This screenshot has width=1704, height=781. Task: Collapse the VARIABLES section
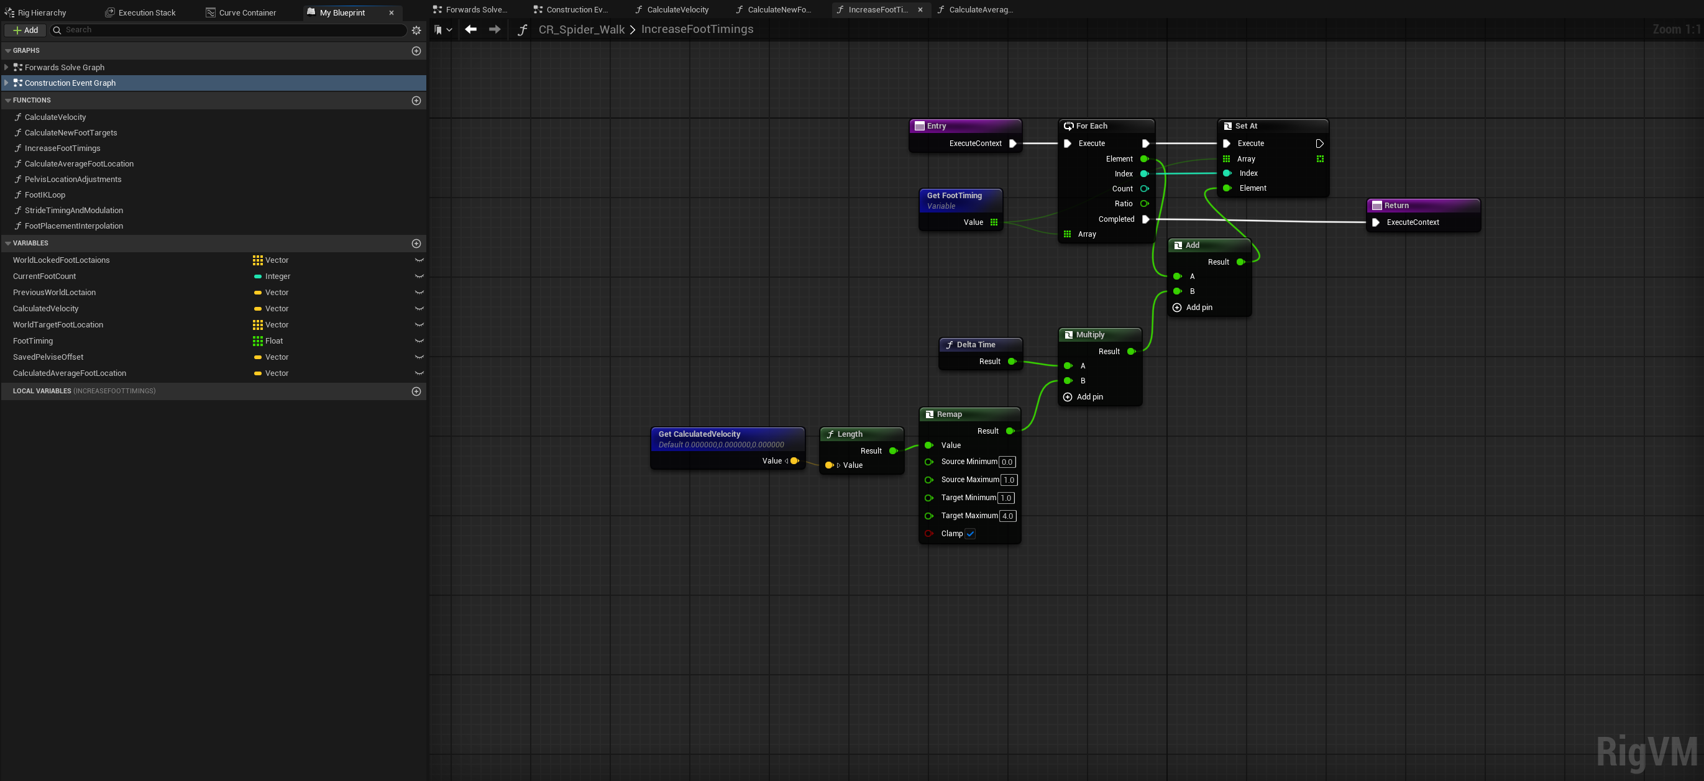(8, 244)
